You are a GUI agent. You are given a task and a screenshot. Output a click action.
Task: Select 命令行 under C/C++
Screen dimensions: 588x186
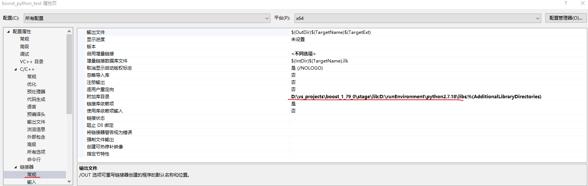tap(34, 160)
